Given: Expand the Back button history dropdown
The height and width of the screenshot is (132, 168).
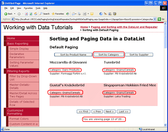Looking at the screenshot, I should click(x=15, y=14).
